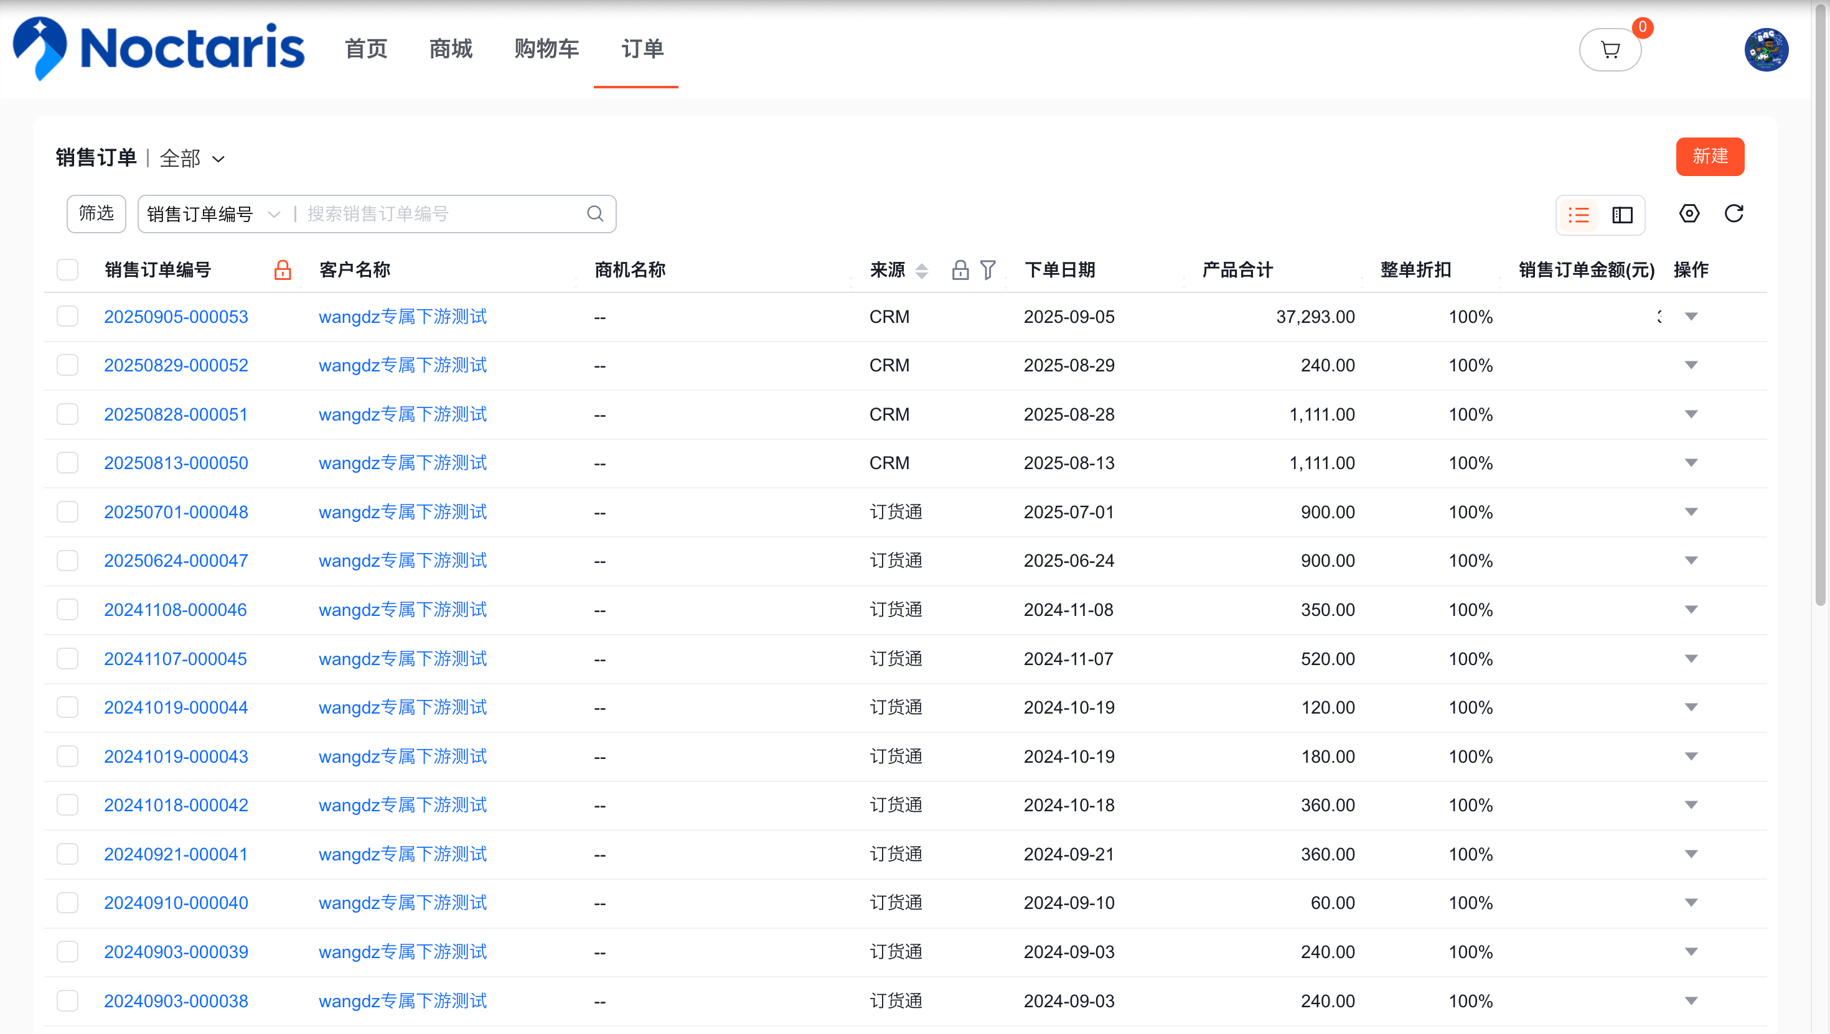Open filter funnel icon on 来源 column
The height and width of the screenshot is (1034, 1830).
pos(987,270)
